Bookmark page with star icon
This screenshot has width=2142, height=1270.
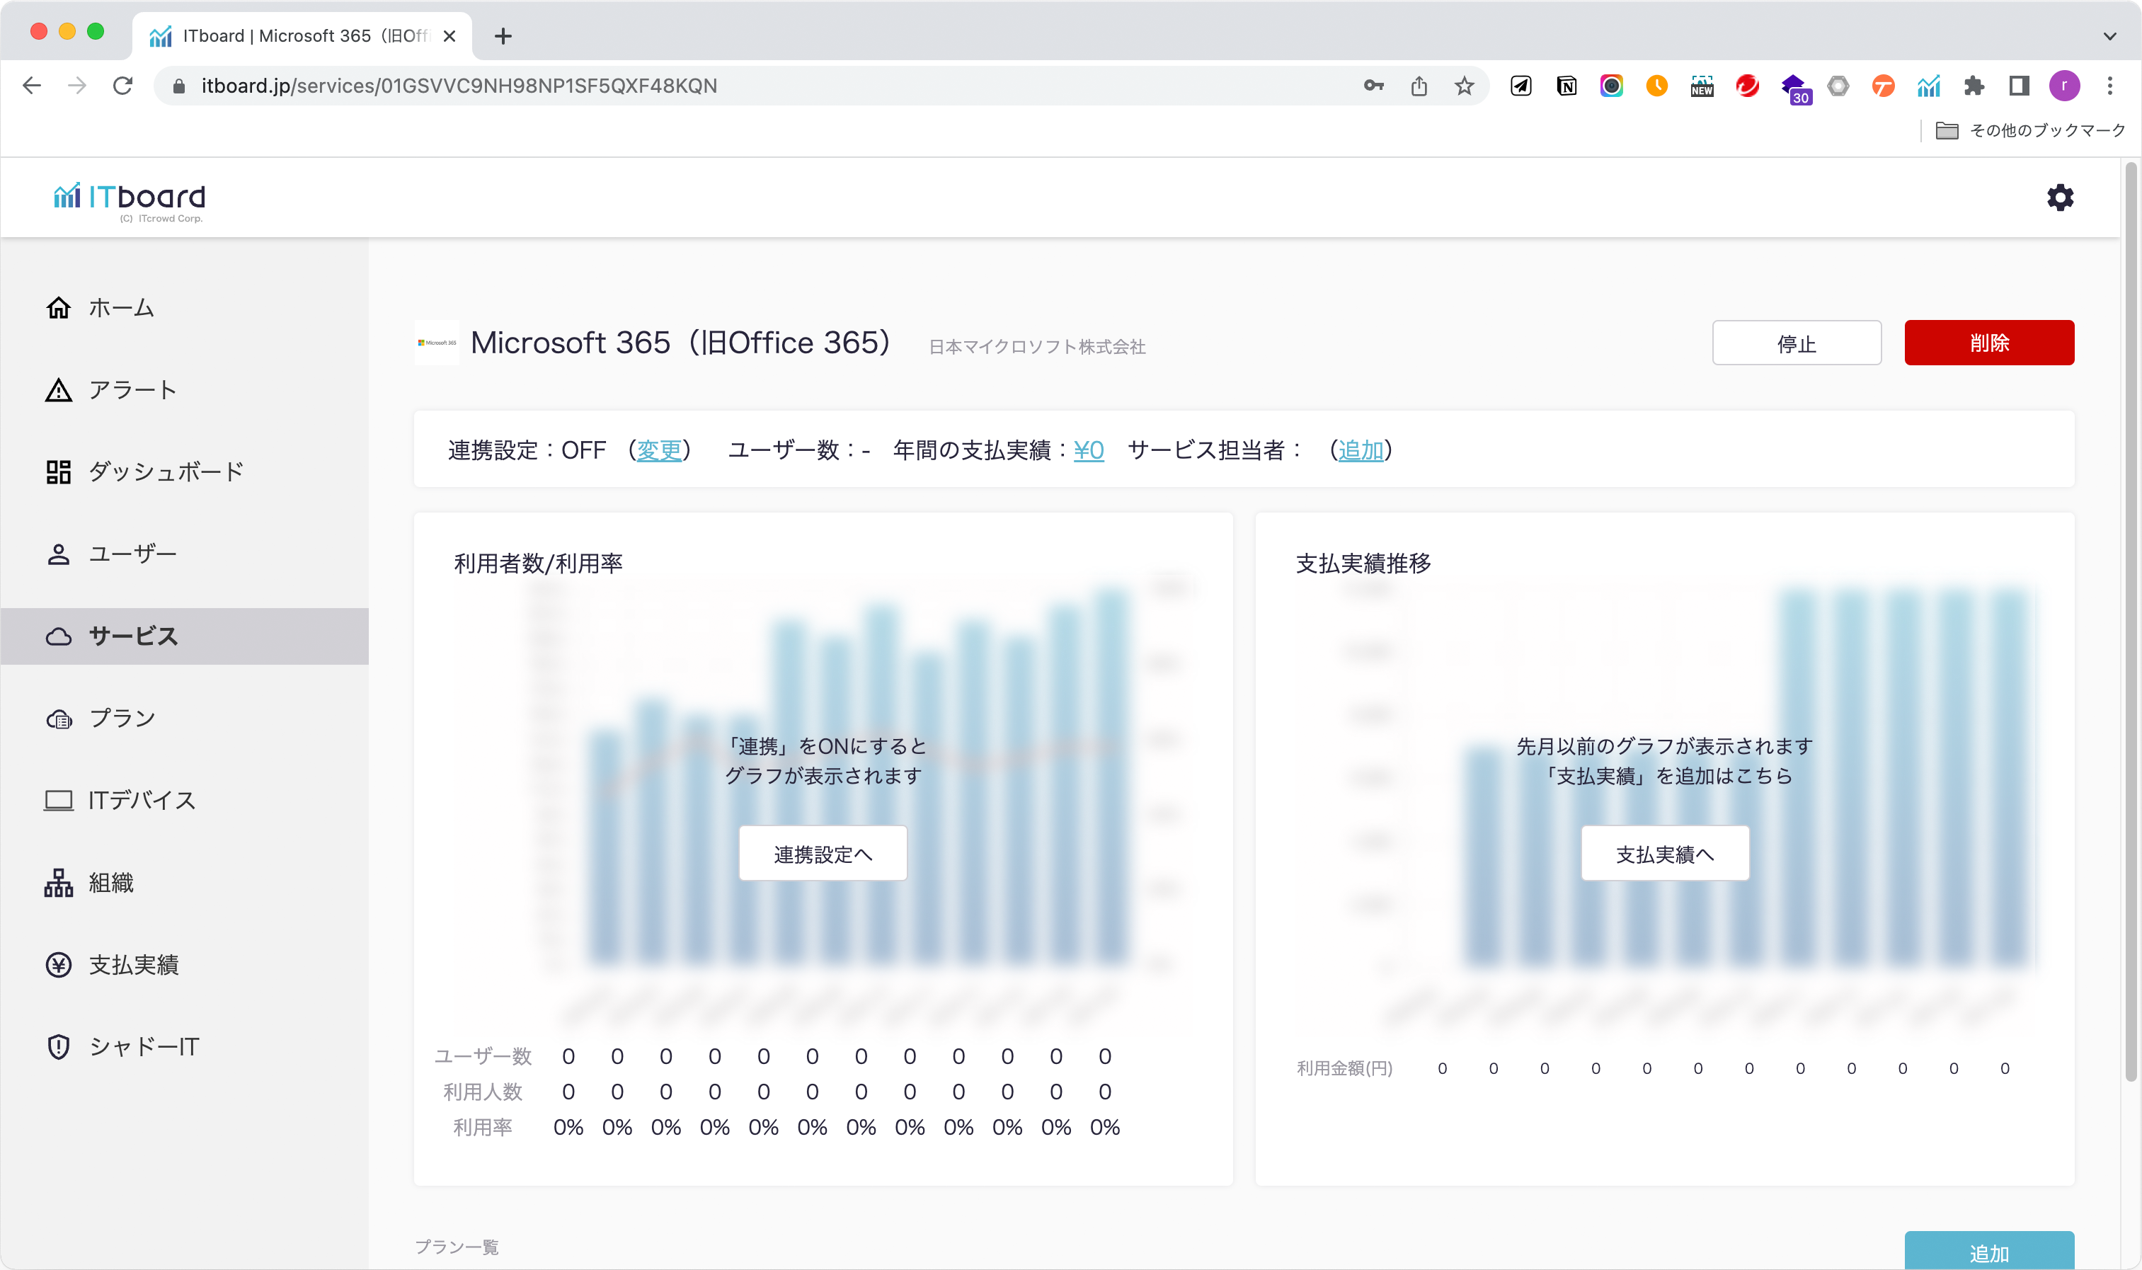1465,86
